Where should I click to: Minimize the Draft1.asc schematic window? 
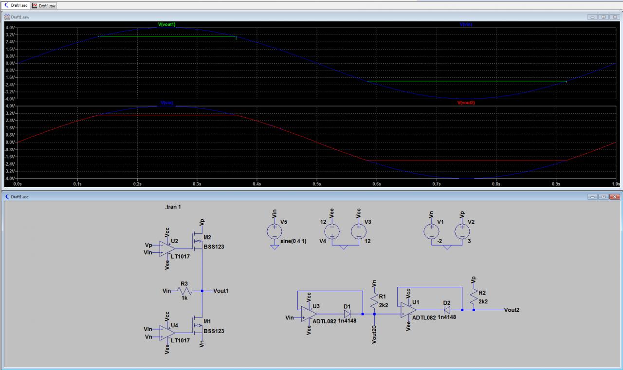[x=593, y=197]
